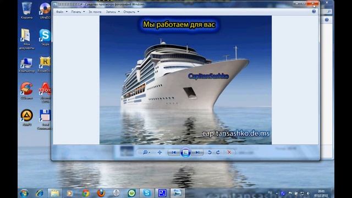Image resolution: width=352 pixels, height=198 pixels.
Task: Open the Total Commander desktop shortcut
Action: [45, 120]
